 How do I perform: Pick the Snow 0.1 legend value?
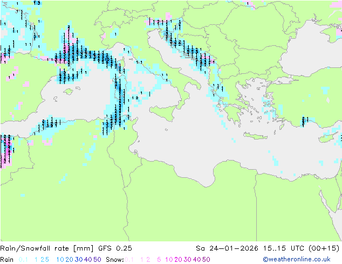coord(129,260)
